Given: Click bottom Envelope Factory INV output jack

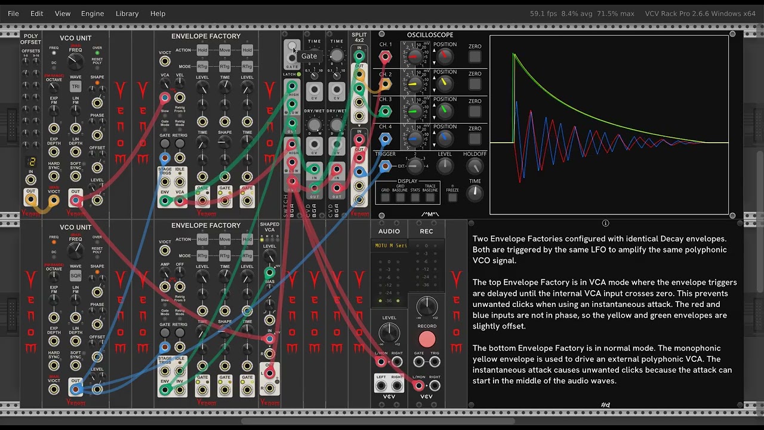Looking at the screenshot, I should (x=180, y=390).
